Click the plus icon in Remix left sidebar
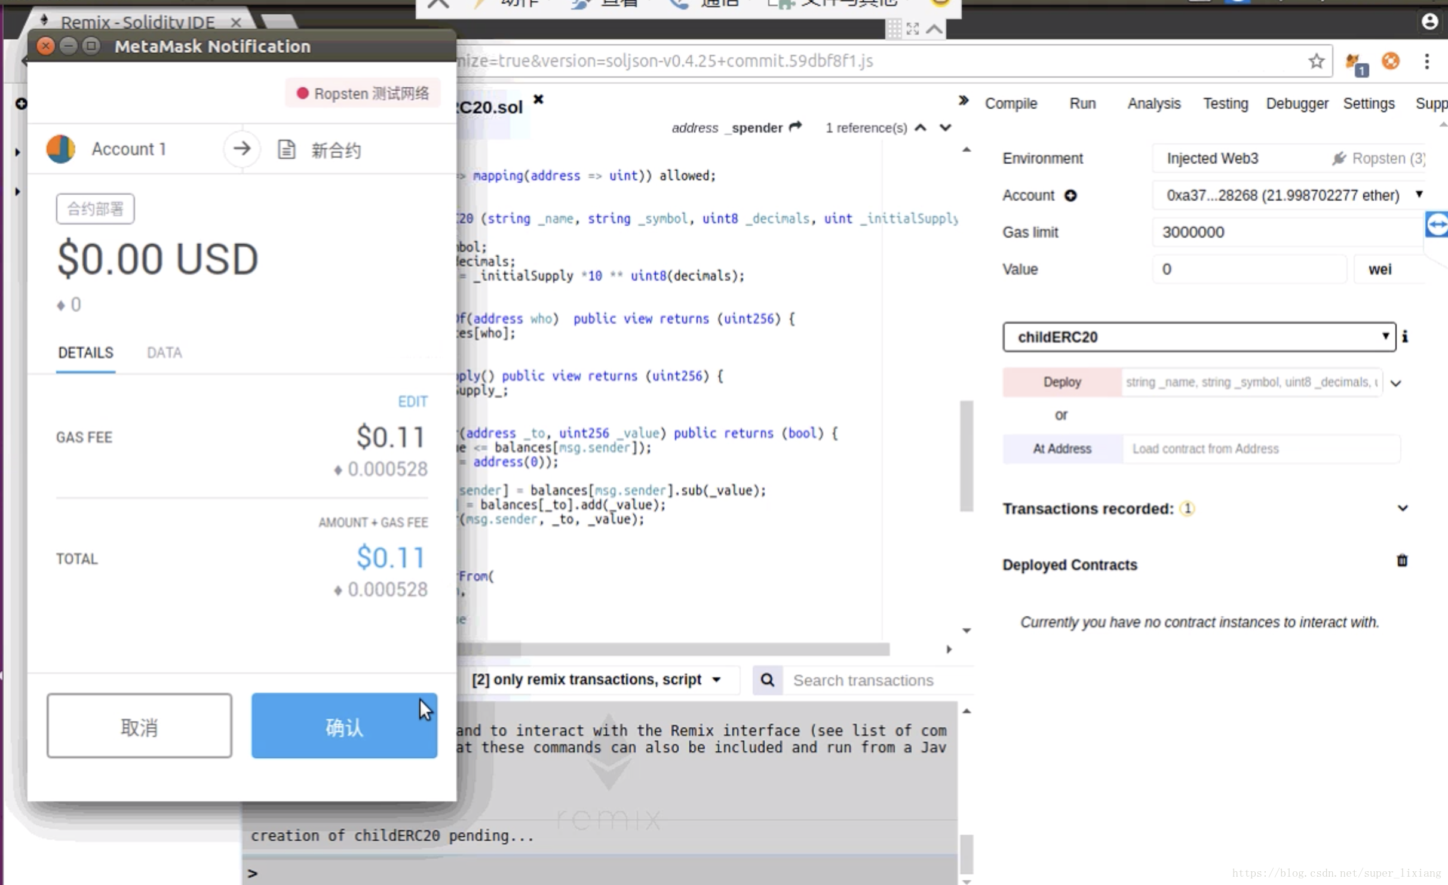The height and width of the screenshot is (885, 1448). (21, 103)
